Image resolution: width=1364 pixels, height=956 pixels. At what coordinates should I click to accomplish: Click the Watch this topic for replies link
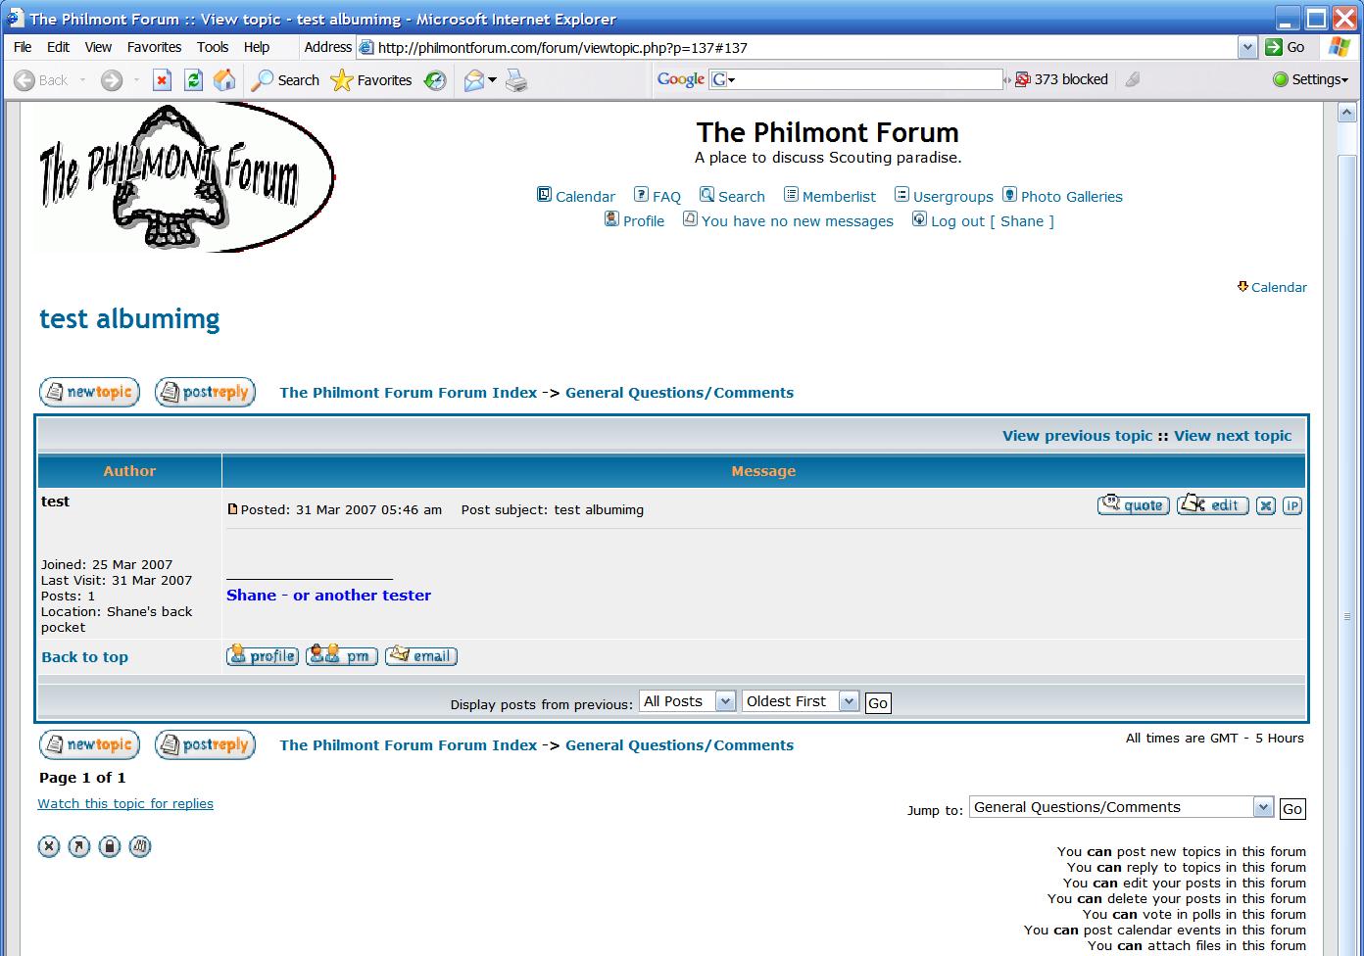pyautogui.click(x=125, y=803)
